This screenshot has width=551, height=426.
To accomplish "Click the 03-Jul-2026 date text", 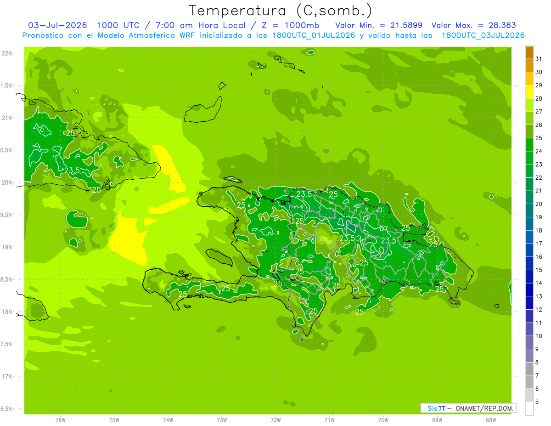I will pos(57,25).
